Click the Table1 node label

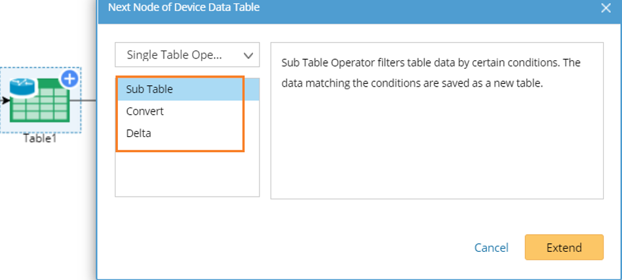pos(40,138)
